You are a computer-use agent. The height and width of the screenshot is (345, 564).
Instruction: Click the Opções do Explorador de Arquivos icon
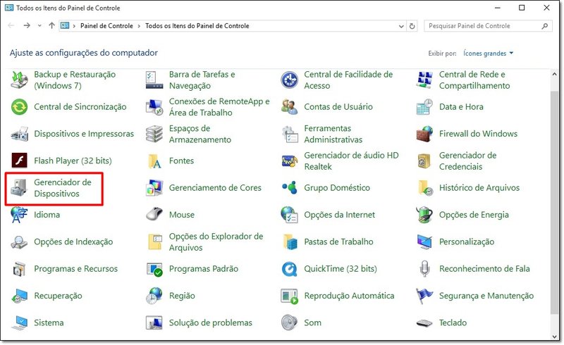point(154,241)
